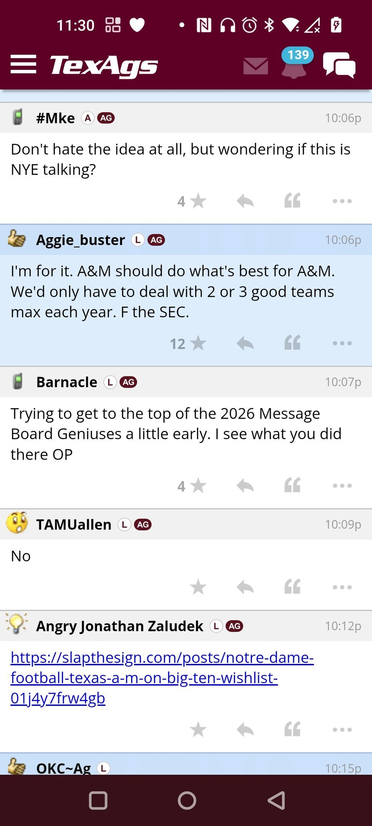Open more options on #Mke's post
Image resolution: width=372 pixels, height=826 pixels.
(342, 201)
